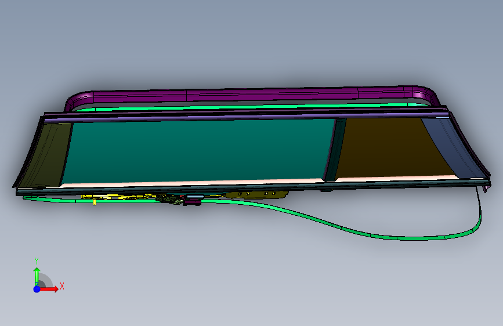Click the blue Z axis ball of the triad

[x=37, y=289]
